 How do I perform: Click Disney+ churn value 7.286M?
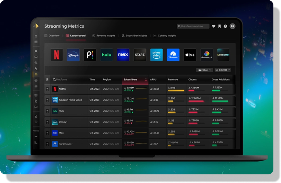click(195, 121)
